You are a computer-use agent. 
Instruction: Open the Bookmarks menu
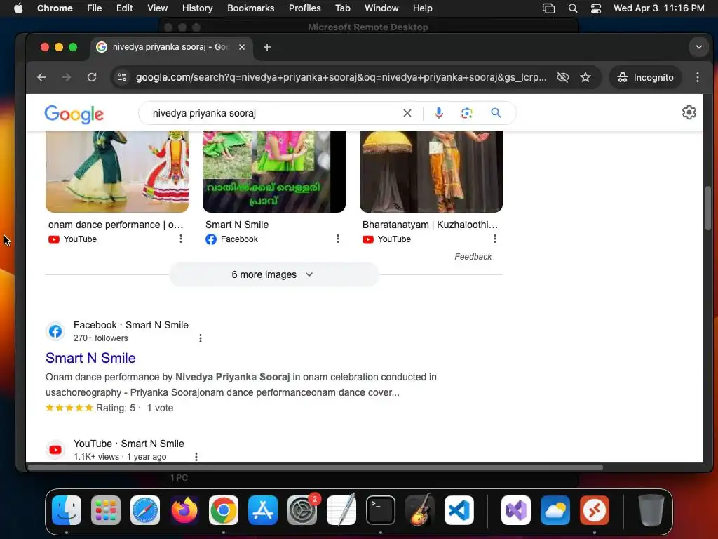[250, 8]
